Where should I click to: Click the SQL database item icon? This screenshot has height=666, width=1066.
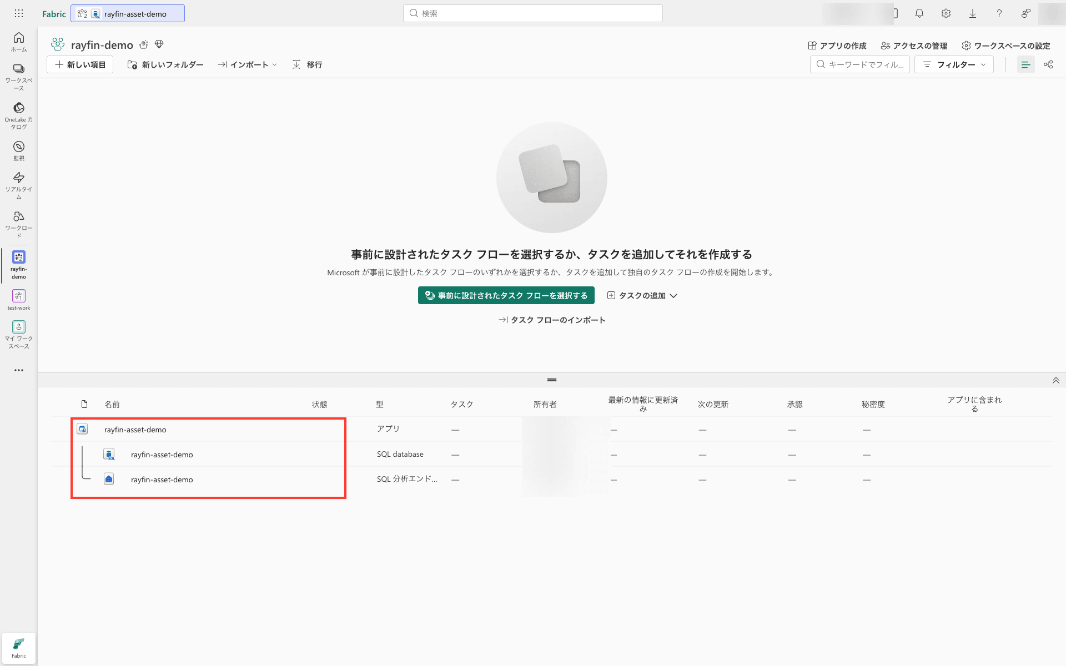coord(109,455)
